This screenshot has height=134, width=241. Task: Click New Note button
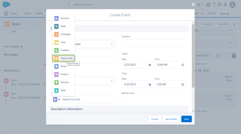point(223,24)
